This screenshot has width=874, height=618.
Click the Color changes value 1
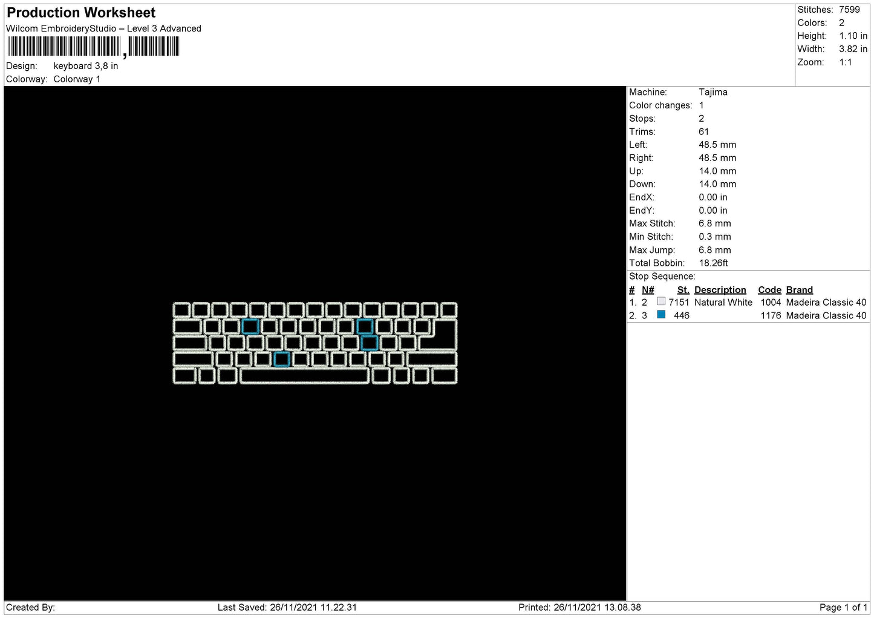(x=701, y=105)
